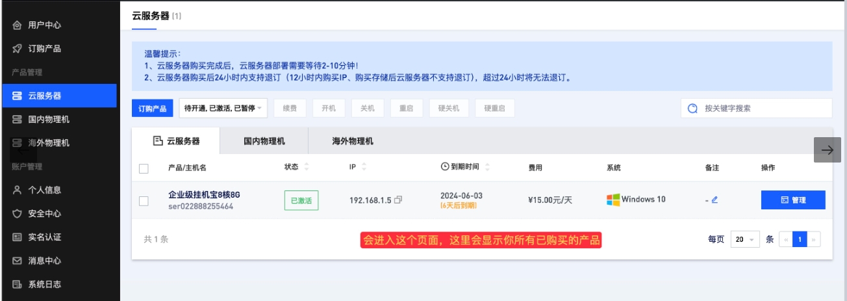
Task: Open 用户中心 from the sidebar
Action: pos(44,25)
